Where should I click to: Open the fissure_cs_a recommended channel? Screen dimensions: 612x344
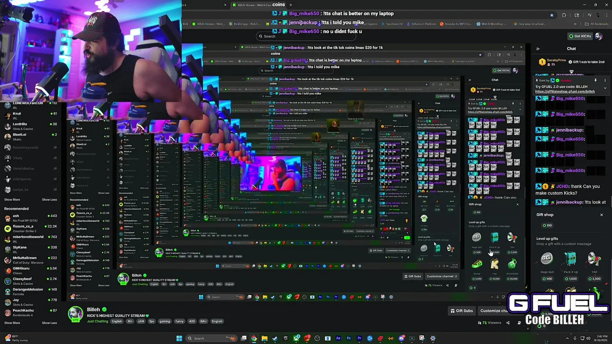coord(31,228)
